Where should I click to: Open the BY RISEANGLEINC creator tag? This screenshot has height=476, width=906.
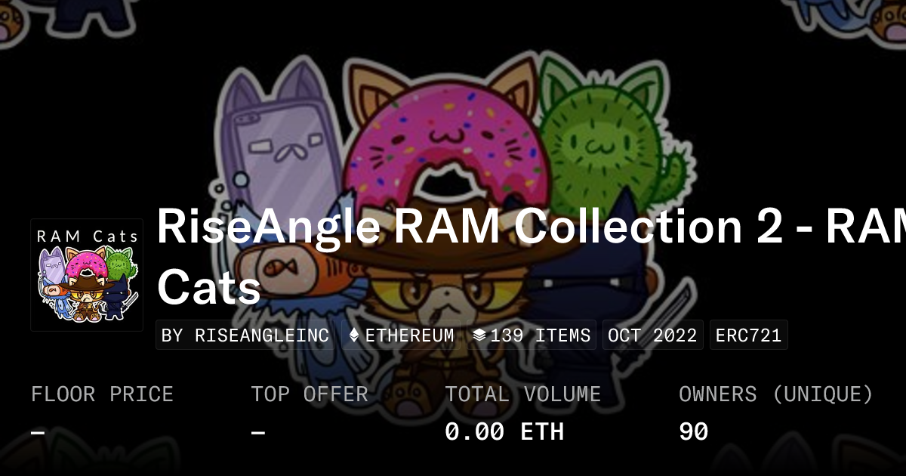coord(245,335)
